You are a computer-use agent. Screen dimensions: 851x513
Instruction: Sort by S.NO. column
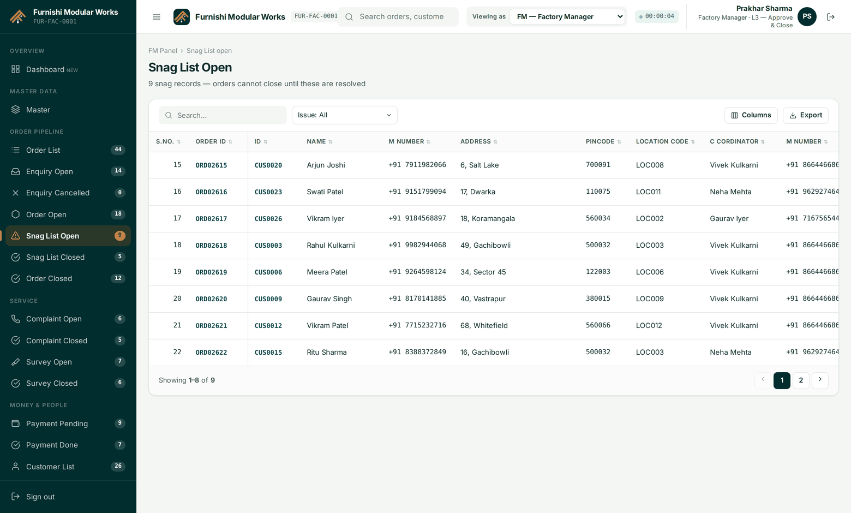pyautogui.click(x=168, y=142)
